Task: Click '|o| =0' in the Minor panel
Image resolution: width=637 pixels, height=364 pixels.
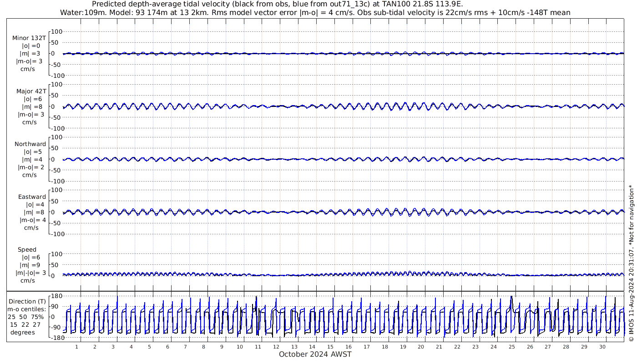Action: coord(31,46)
